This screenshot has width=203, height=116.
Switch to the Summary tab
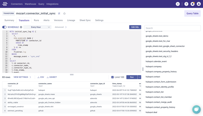9,20
